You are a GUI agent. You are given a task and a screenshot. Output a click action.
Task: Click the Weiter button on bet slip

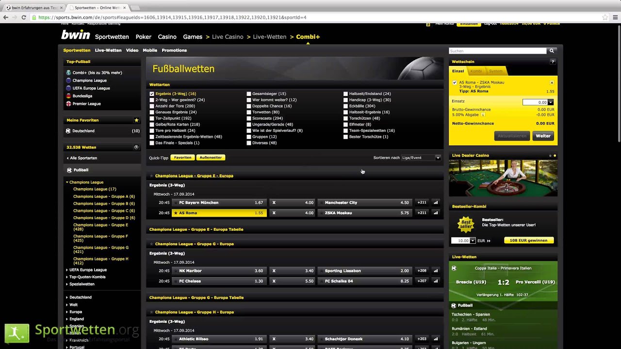tap(543, 136)
